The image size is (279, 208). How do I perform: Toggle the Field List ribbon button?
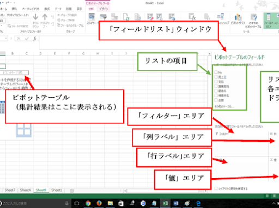tap(268, 20)
